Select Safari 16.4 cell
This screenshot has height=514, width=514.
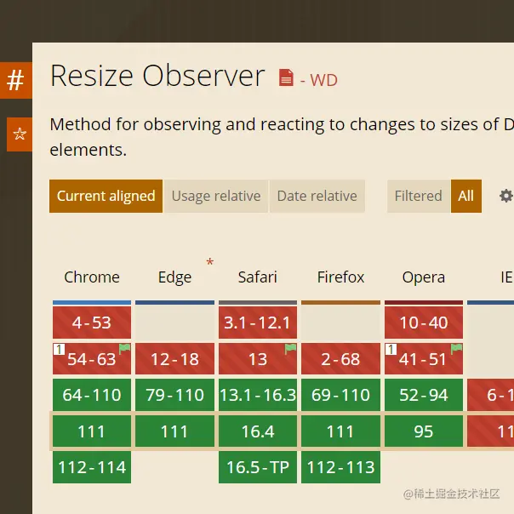[258, 431]
